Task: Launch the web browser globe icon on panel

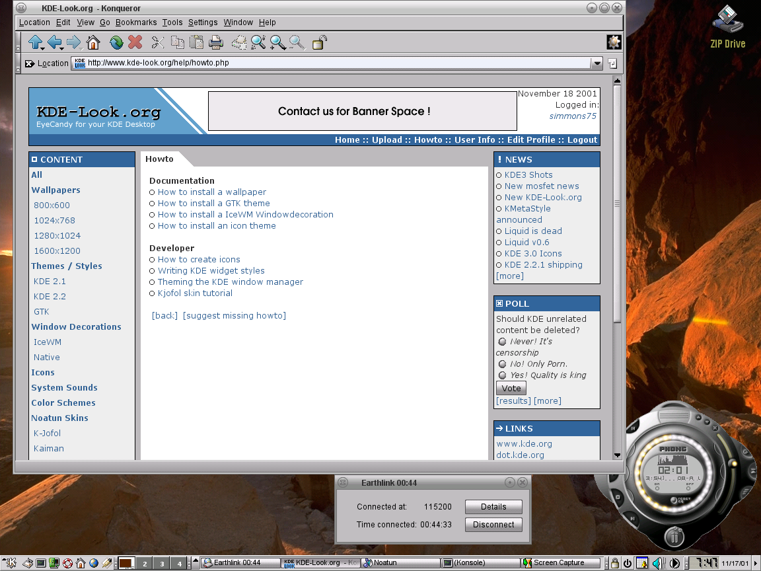Action: tap(94, 563)
